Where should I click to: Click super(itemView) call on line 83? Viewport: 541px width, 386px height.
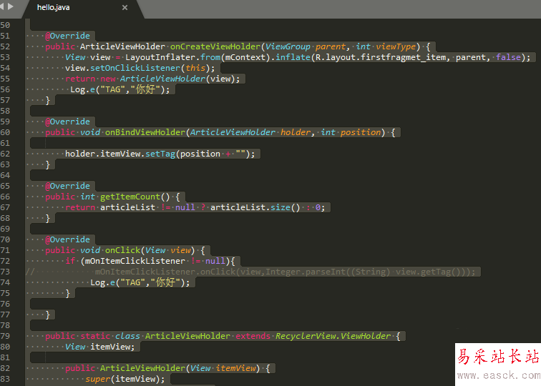point(125,379)
